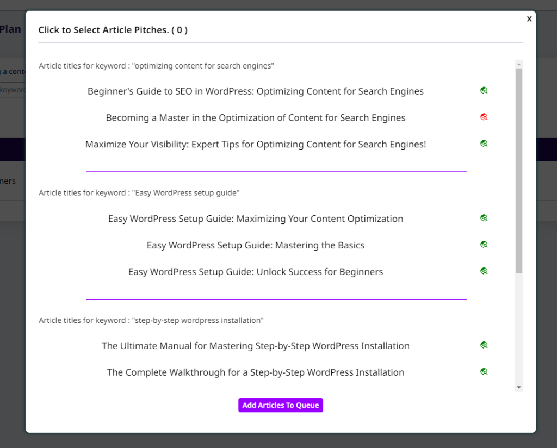
Task: Select The Ultimate Manual for Mastering WordPress Installation
Action: (255, 346)
